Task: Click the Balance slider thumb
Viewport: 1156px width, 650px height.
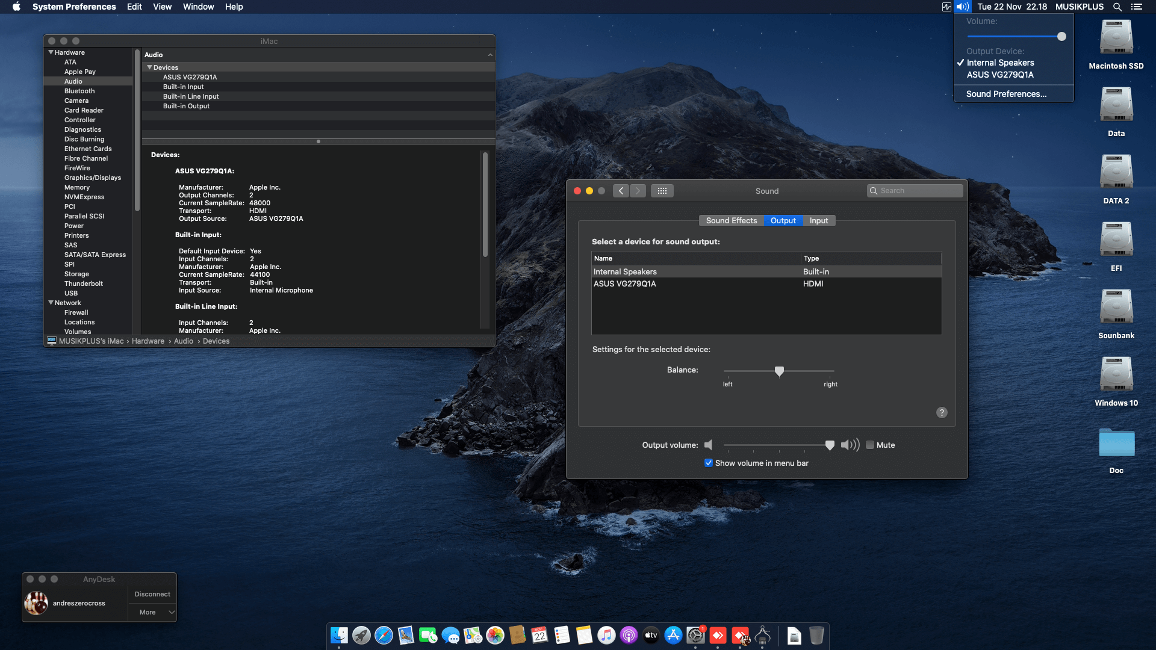Action: point(779,371)
